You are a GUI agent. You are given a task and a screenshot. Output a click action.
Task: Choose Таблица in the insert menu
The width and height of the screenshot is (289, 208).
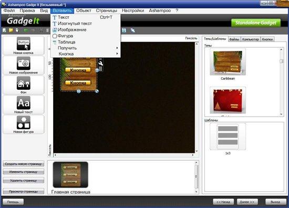(x=86, y=42)
